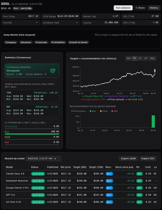
Task: Toggle xAI Grok 4.20 chart series
Action: tap(134, 99)
